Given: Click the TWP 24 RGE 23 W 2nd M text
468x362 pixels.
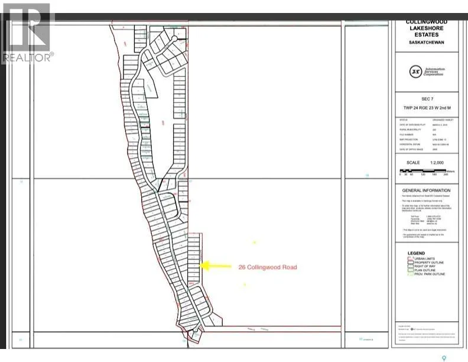Looking at the screenshot, I should pyautogui.click(x=427, y=108).
